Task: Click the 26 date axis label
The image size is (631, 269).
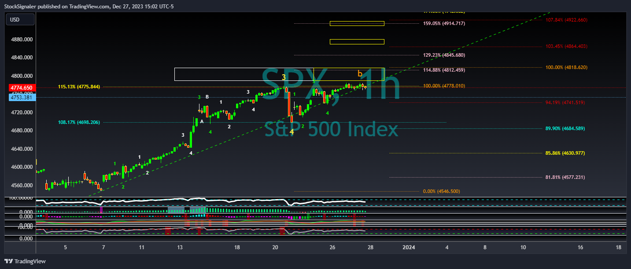Action: coord(332,247)
